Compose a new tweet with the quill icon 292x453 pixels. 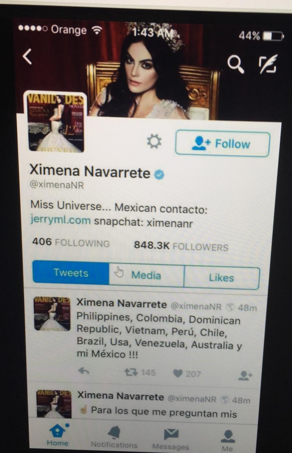point(268,64)
